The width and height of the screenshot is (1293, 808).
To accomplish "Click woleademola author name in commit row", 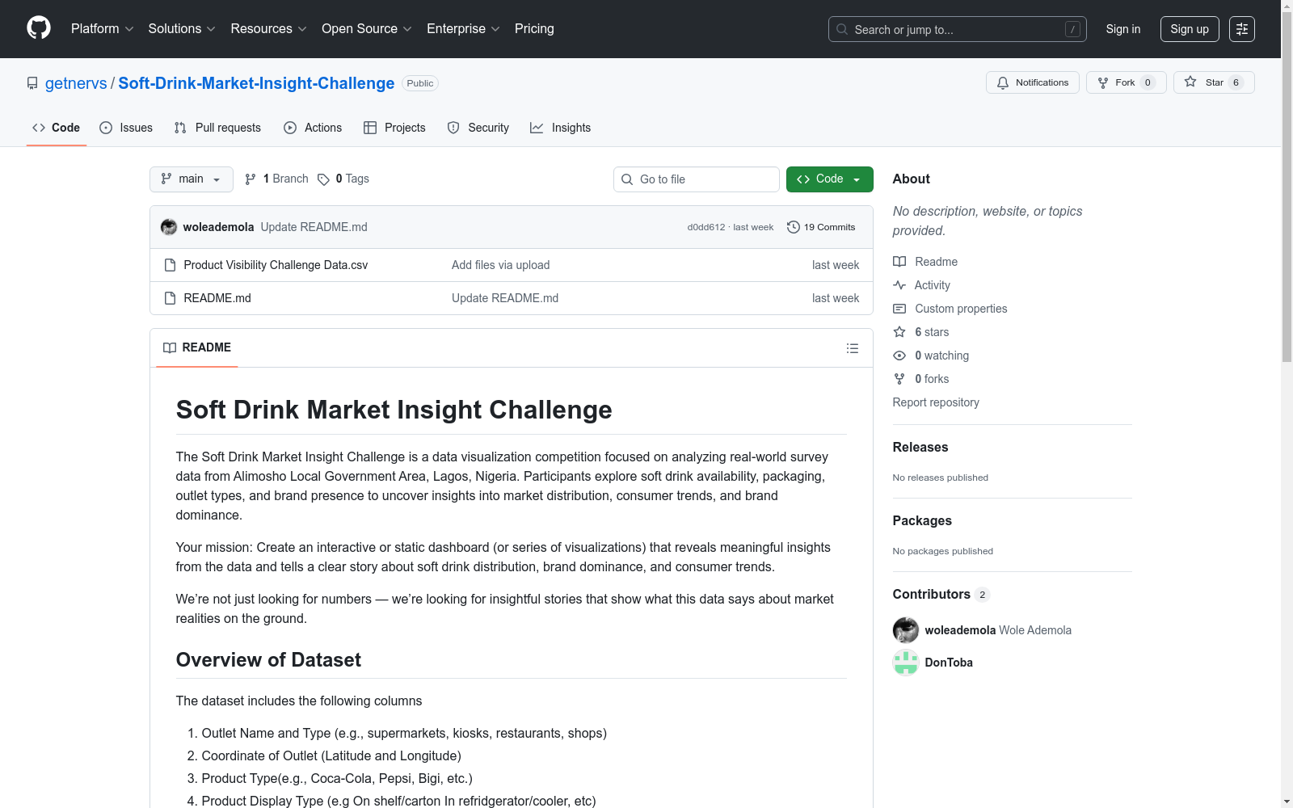I will click(218, 227).
